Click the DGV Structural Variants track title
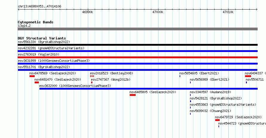Image resolution: width=266 pixels, height=138 pixels. 42,38
